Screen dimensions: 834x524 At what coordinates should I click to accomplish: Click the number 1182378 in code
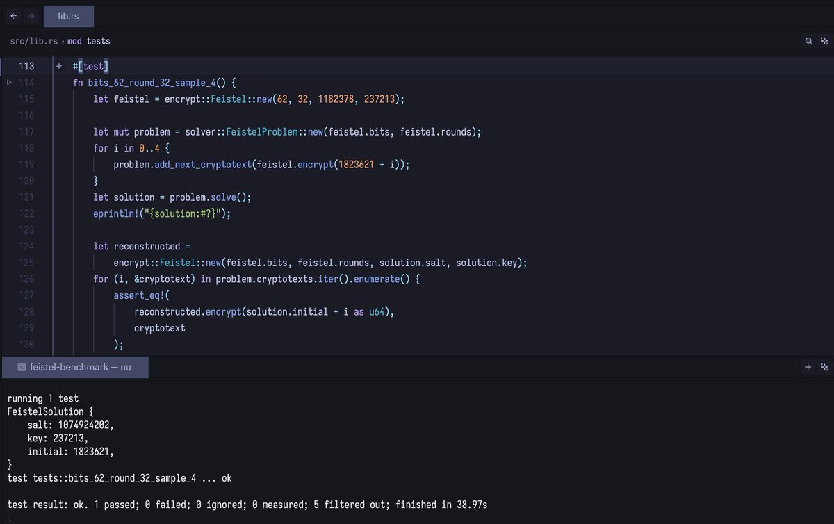336,99
